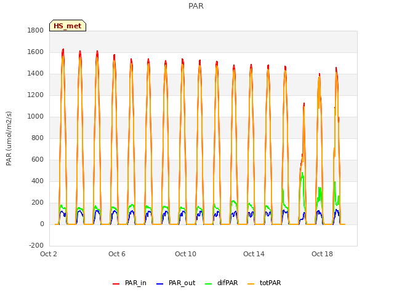394x295 pixels.
Task: Click the green difPAR legend swatch
Action: click(208, 284)
